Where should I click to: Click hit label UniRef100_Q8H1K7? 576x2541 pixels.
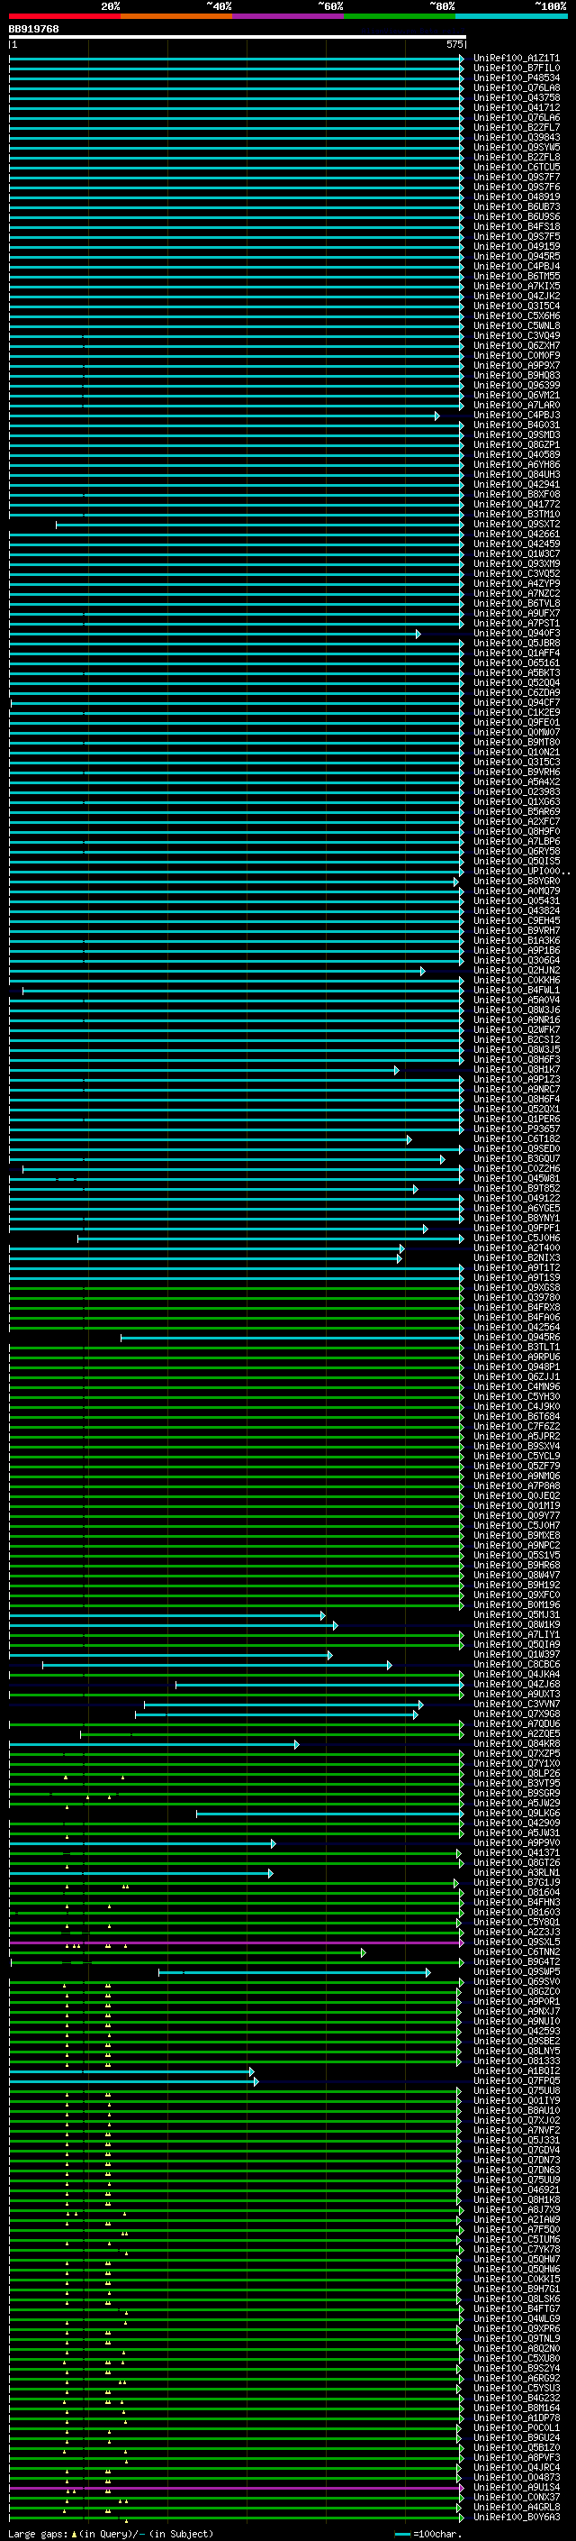coord(516,1069)
